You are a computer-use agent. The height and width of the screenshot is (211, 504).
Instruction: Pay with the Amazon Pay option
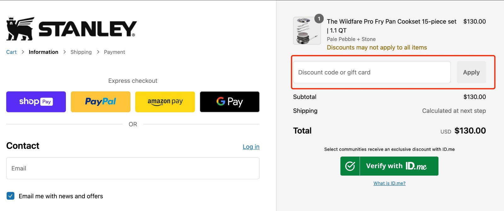(x=165, y=101)
